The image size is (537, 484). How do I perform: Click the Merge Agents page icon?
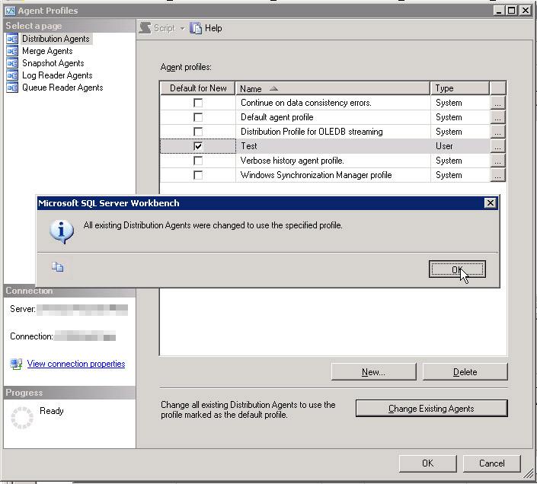(x=12, y=51)
